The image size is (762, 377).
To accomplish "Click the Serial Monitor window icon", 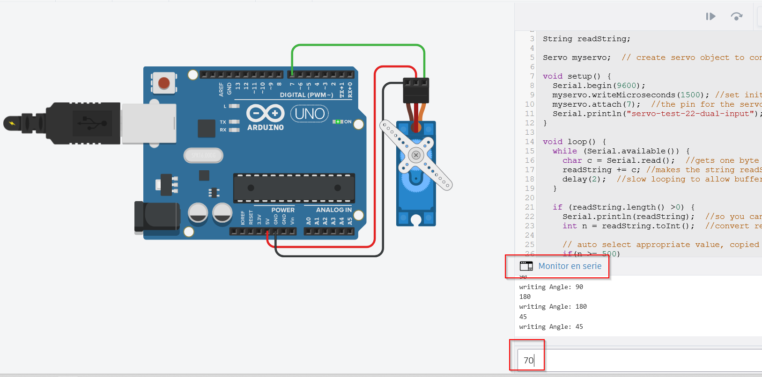I will (x=526, y=266).
